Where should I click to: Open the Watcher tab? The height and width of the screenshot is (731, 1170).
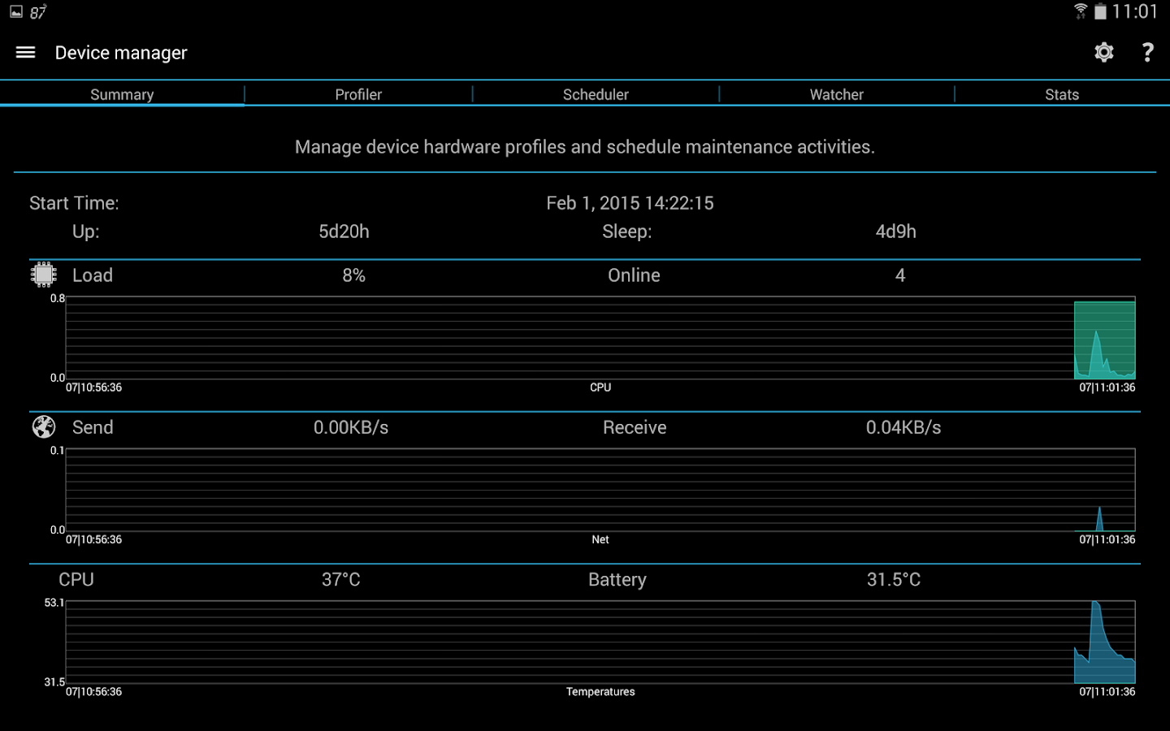click(836, 94)
